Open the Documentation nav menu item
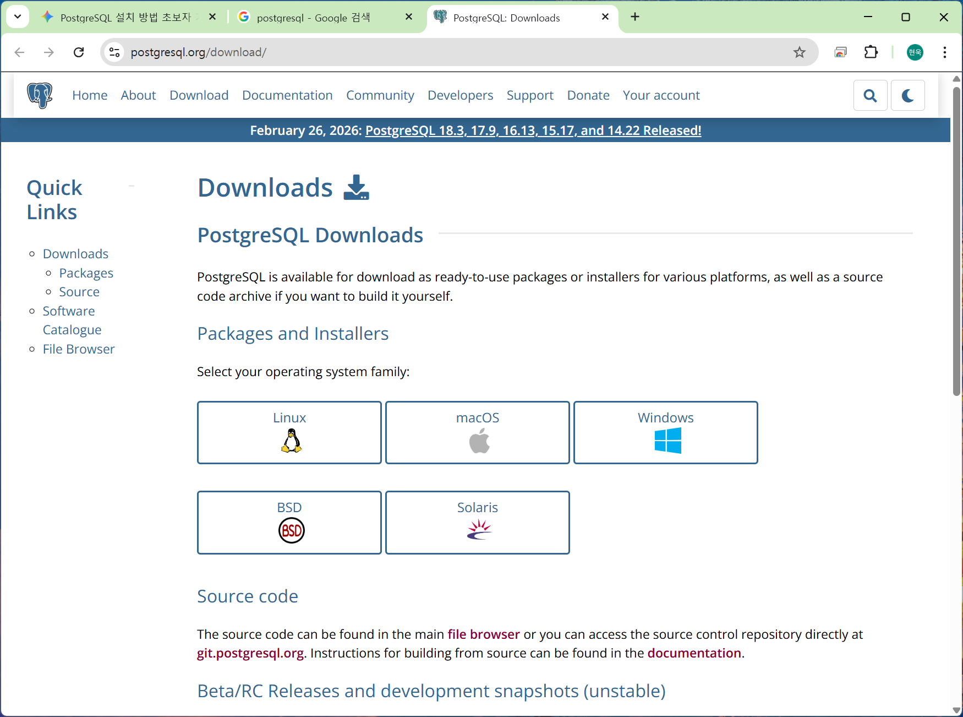963x717 pixels. 287,95
